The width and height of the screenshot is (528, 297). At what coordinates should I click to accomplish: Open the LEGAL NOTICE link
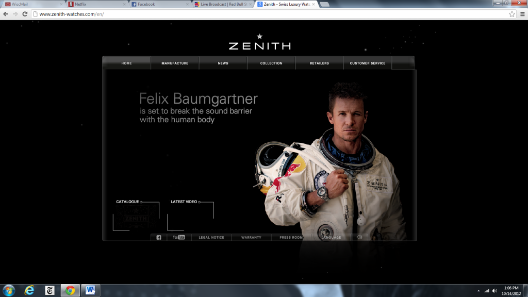click(x=211, y=237)
